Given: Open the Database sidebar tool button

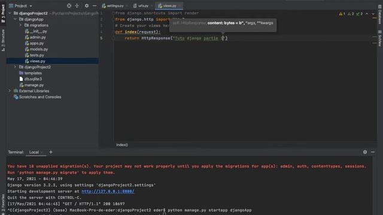Looking at the screenshot, I should (x=380, y=15).
